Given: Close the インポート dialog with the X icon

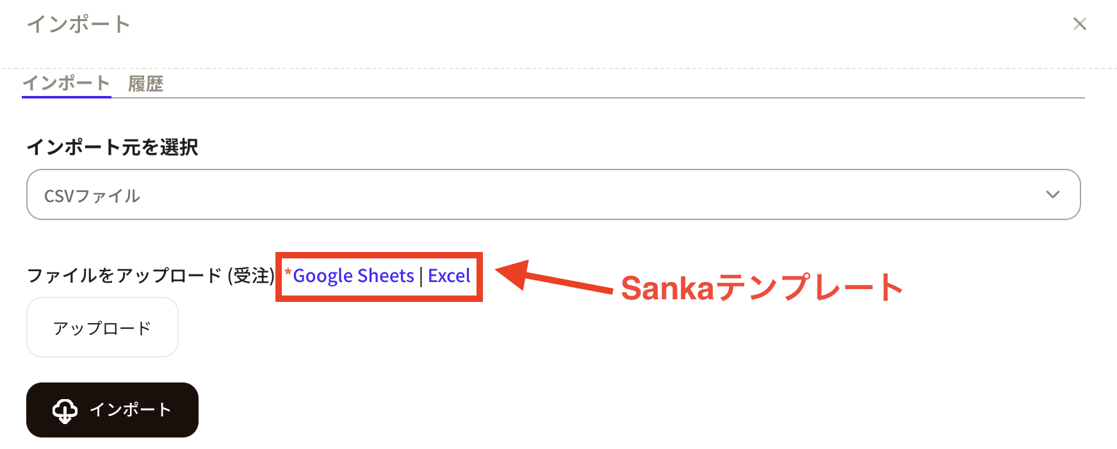Looking at the screenshot, I should point(1079,24).
